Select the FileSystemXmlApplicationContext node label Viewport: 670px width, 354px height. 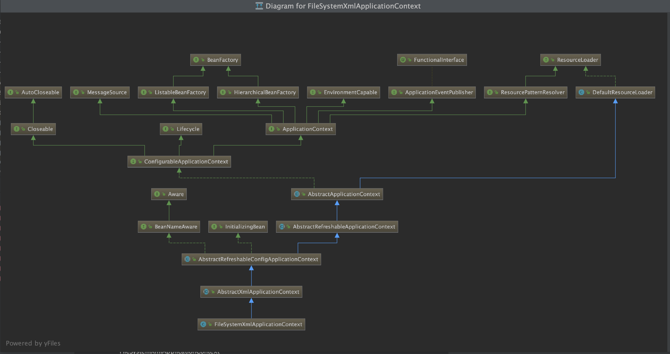pos(258,324)
